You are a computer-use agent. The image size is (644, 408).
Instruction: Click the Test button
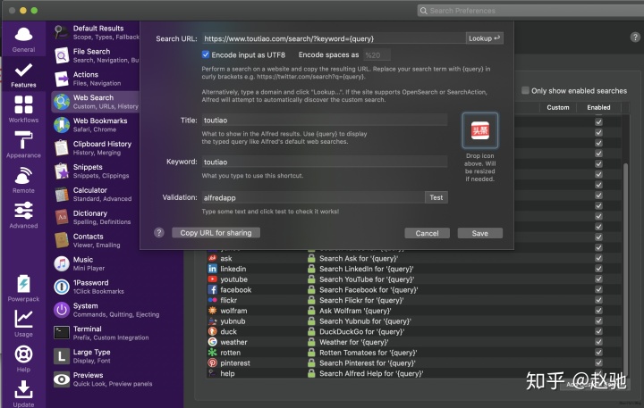[436, 197]
